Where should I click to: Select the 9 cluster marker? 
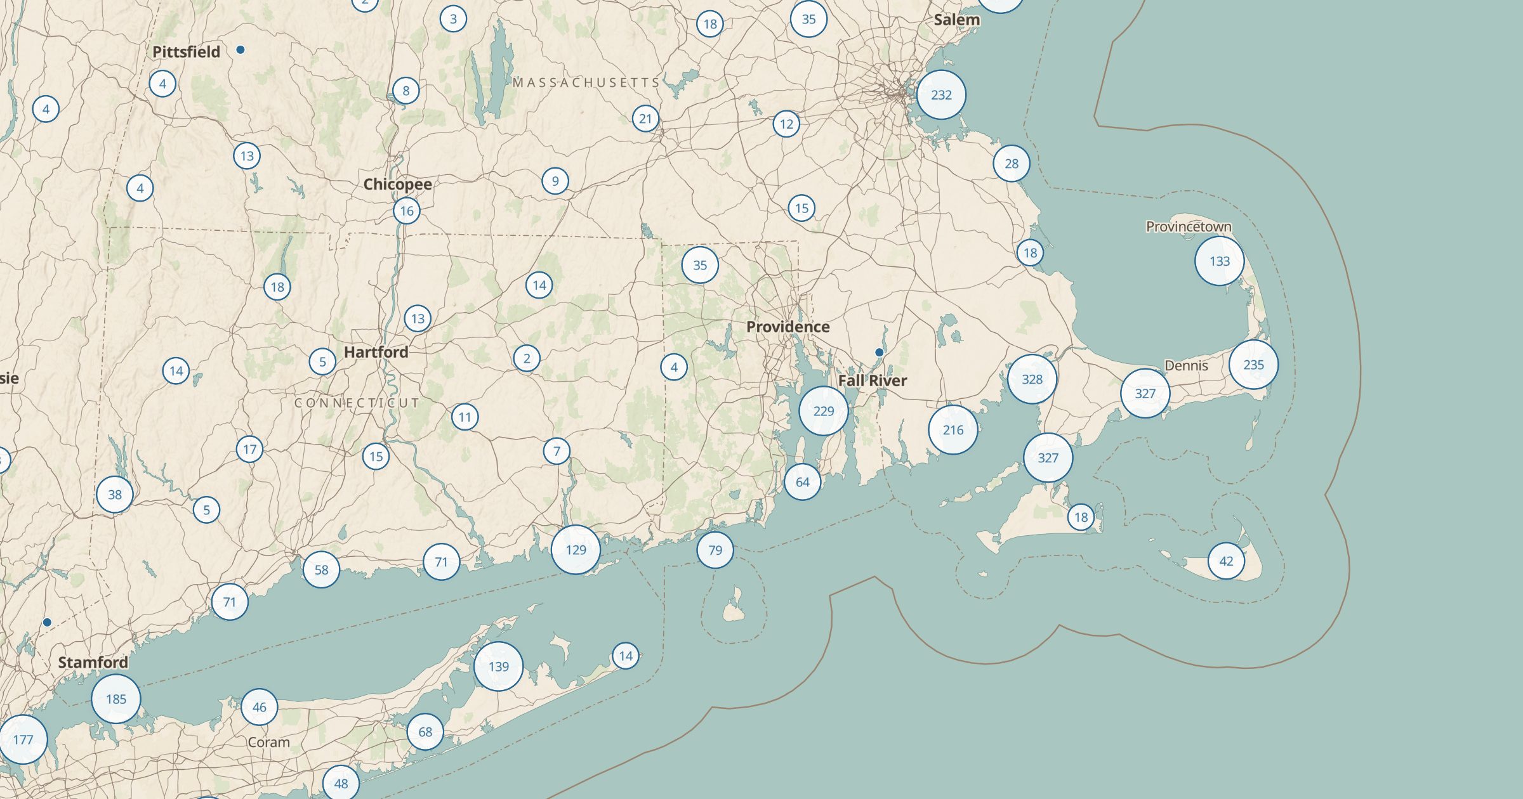555,181
